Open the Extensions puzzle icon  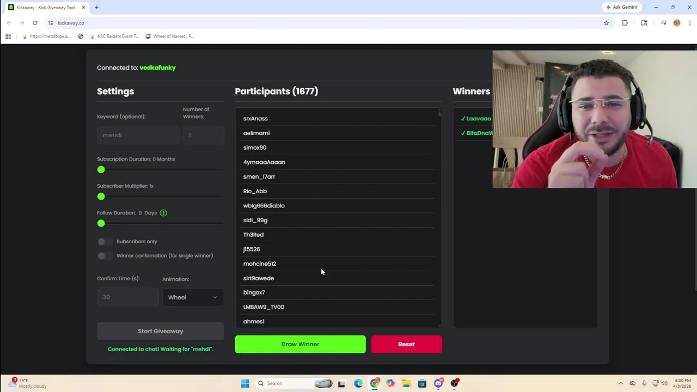625,23
